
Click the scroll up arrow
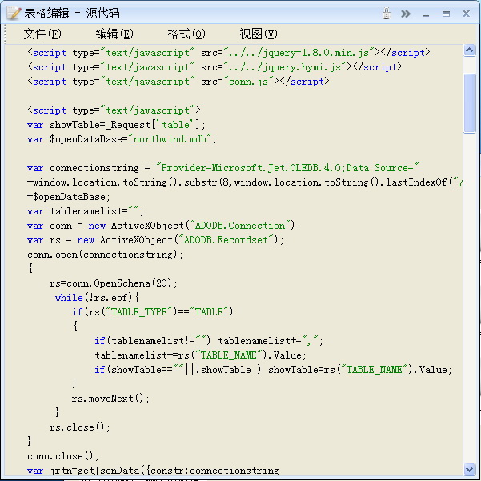pos(469,50)
